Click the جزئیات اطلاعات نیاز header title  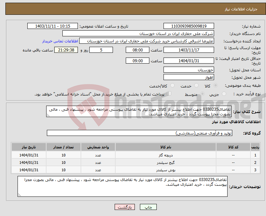(x=241, y=9)
